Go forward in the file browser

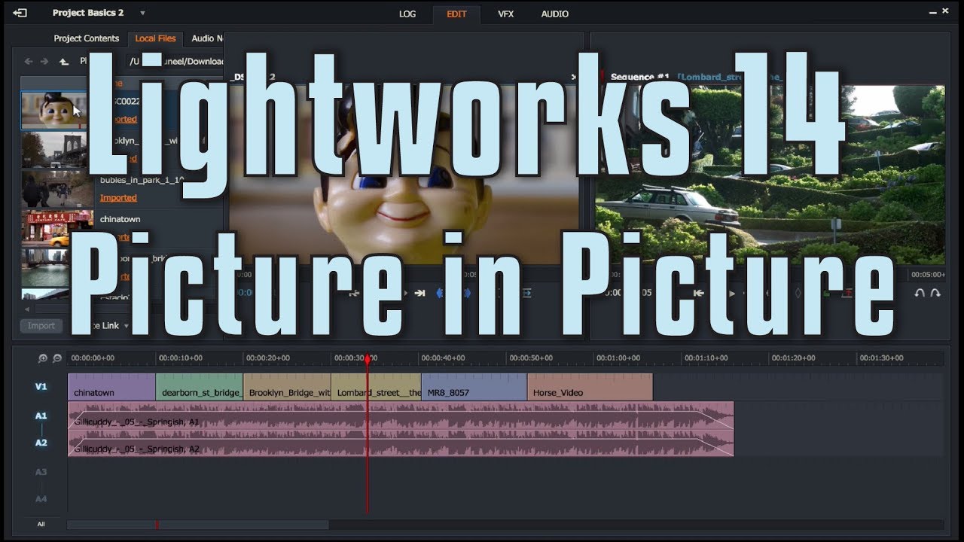click(x=44, y=62)
